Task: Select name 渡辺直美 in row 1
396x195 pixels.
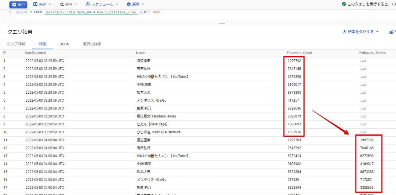Action: (x=144, y=61)
